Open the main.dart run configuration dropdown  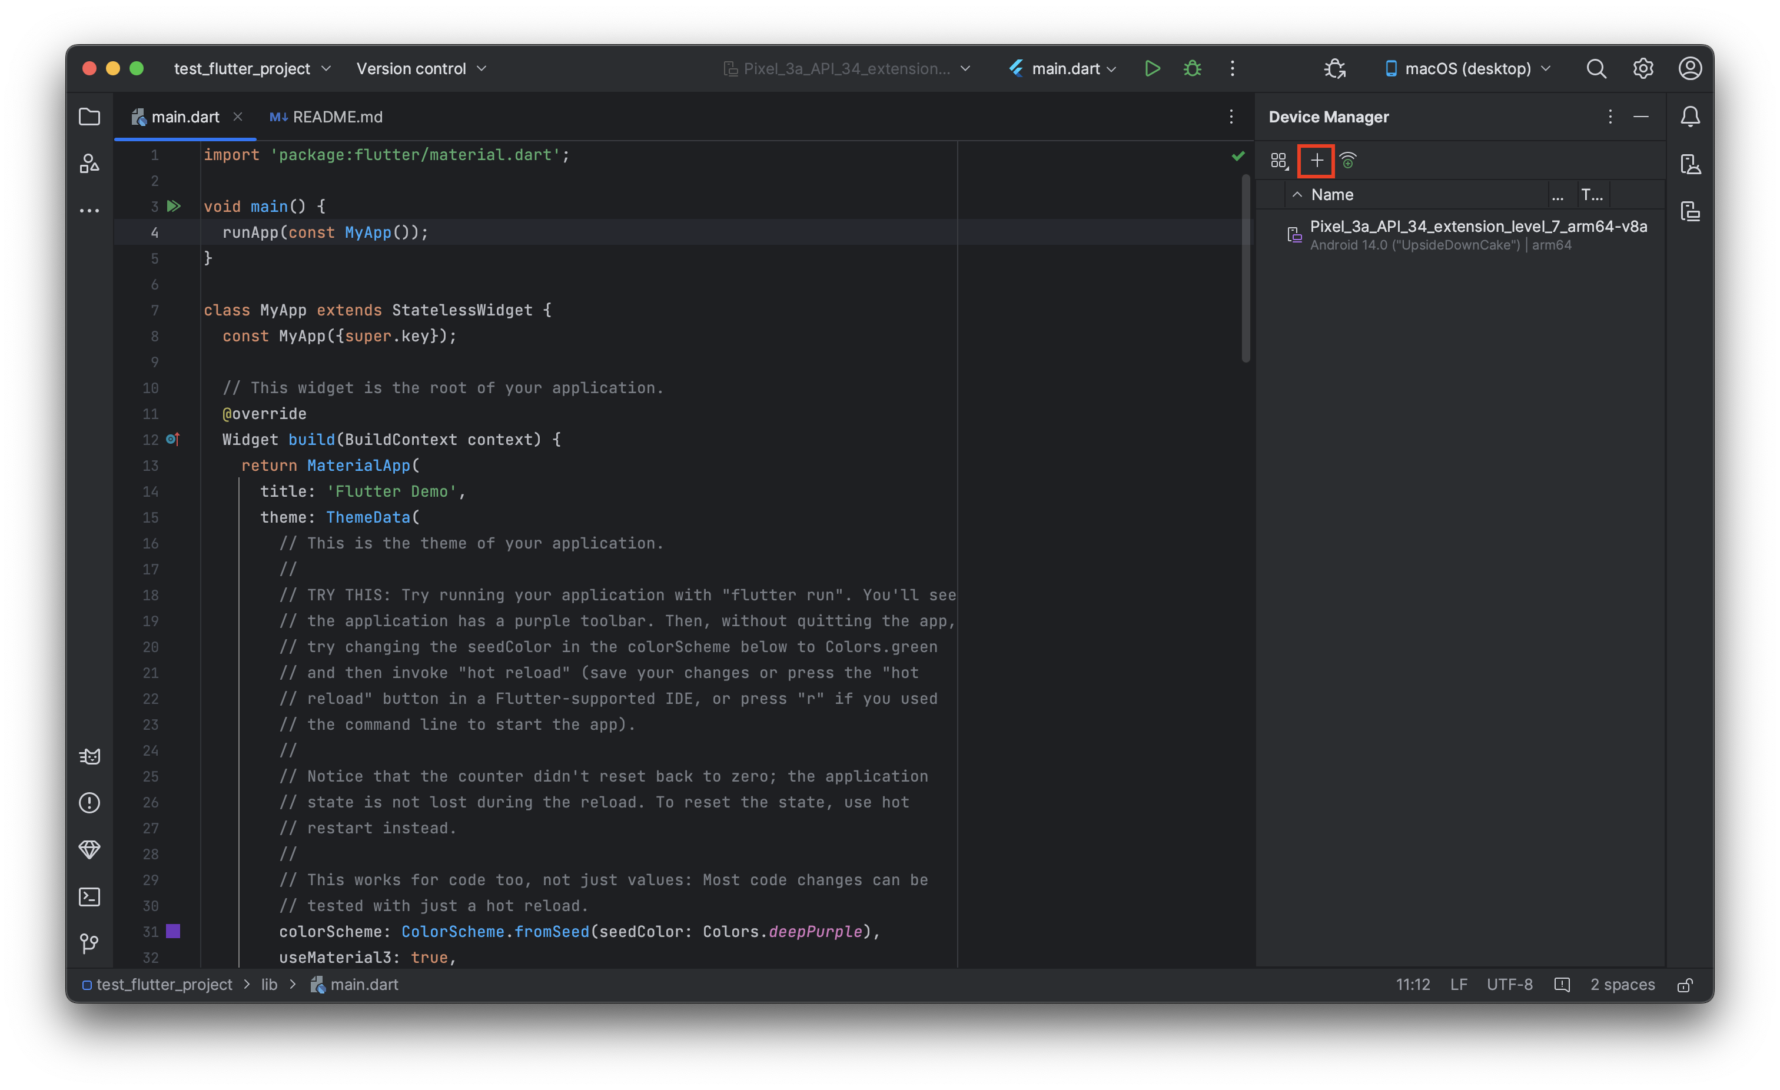pyautogui.click(x=1065, y=69)
